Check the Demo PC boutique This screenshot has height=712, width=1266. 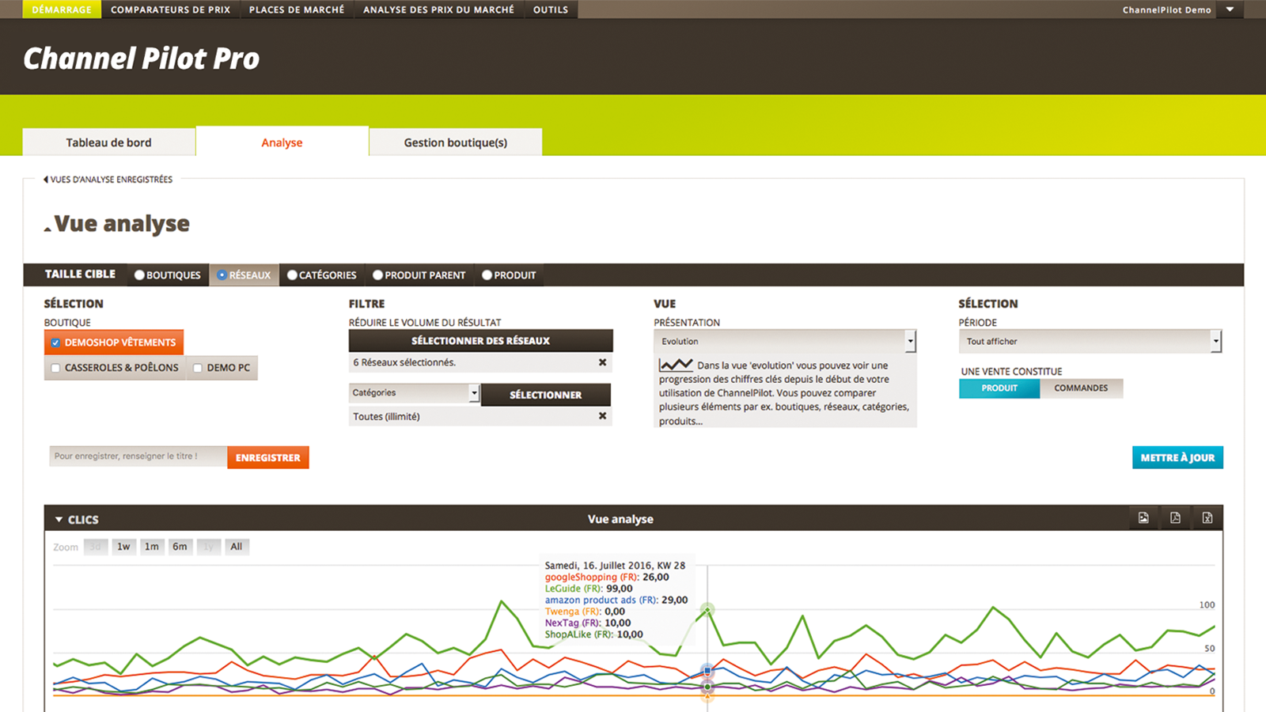198,368
